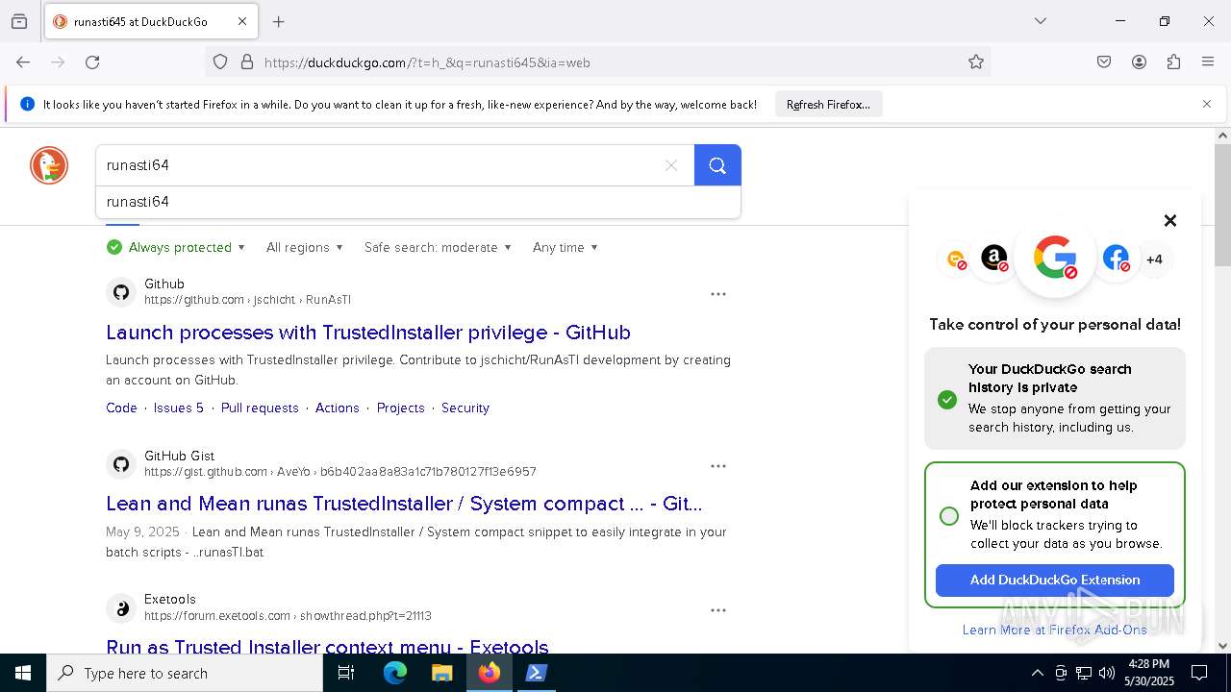
Task: Open Run as Trusted Installer Exetools link
Action: tap(327, 647)
